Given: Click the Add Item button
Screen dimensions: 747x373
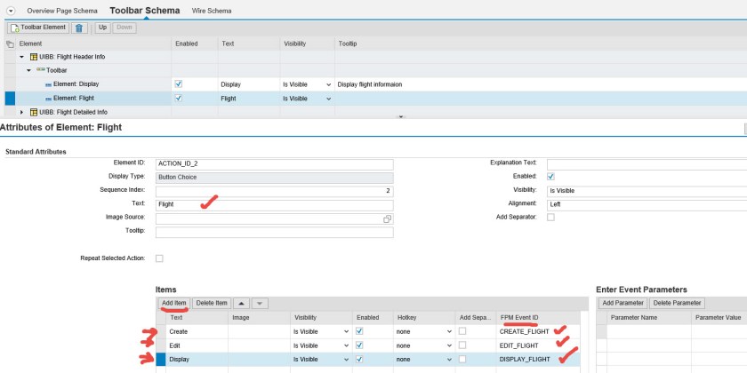Looking at the screenshot, I should (173, 303).
